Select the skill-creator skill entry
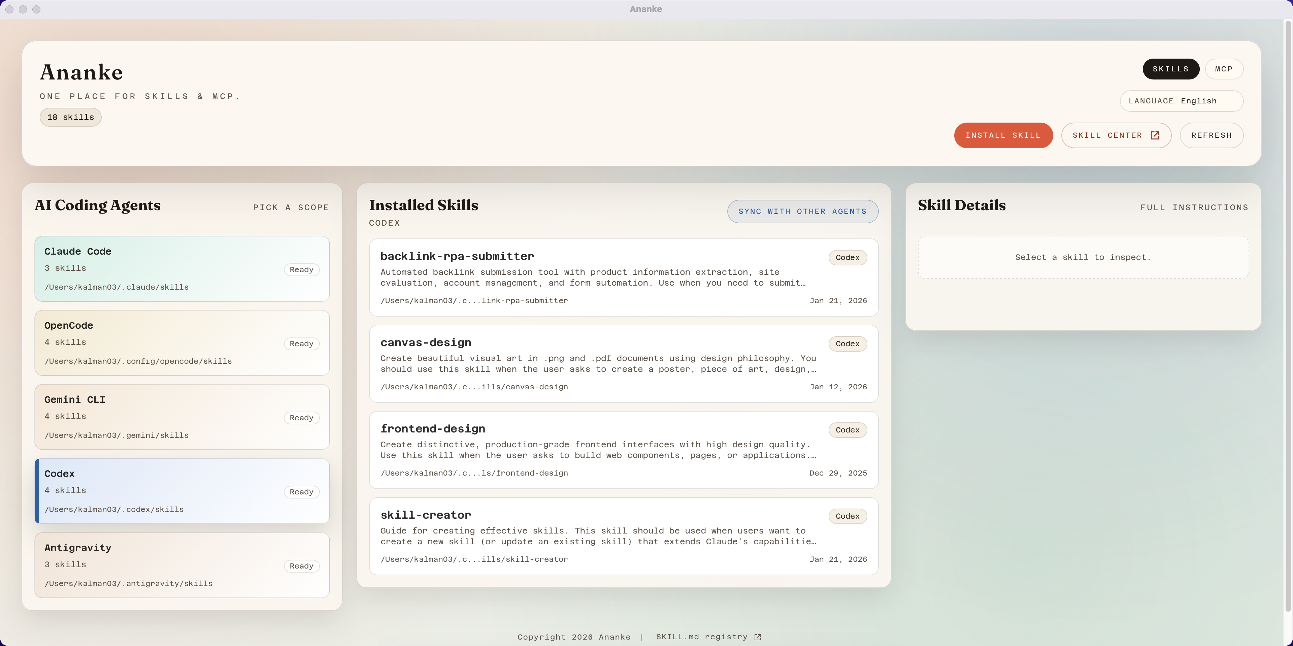1293x646 pixels. click(623, 536)
